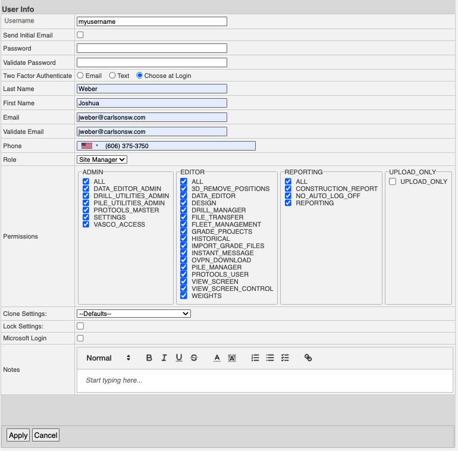458x451 pixels.
Task: Uncheck DRILL_UTILITIES_ADMIN permission
Action: coord(86,196)
